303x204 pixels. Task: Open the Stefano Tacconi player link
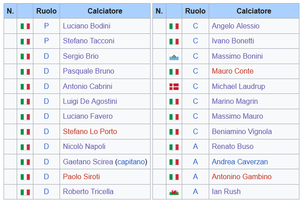(88, 41)
